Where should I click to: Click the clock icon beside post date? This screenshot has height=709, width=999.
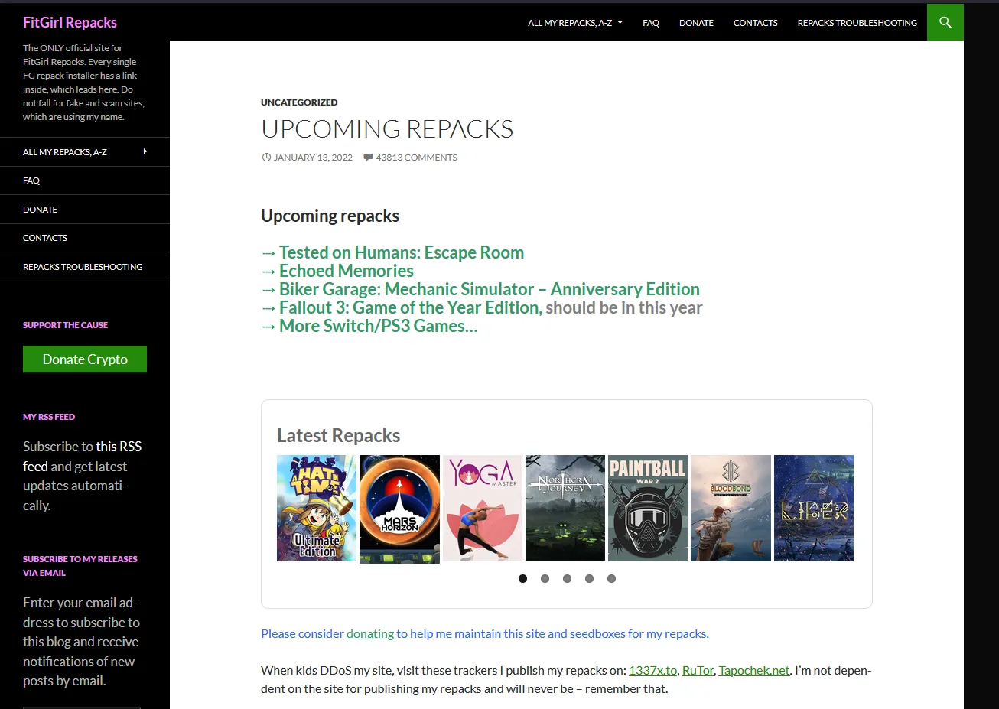click(266, 158)
